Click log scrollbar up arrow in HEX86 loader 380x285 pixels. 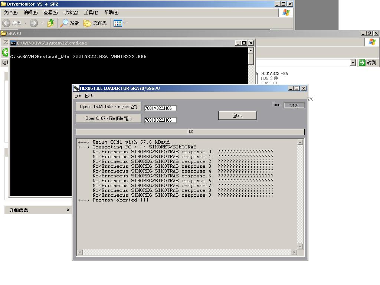pos(300,142)
